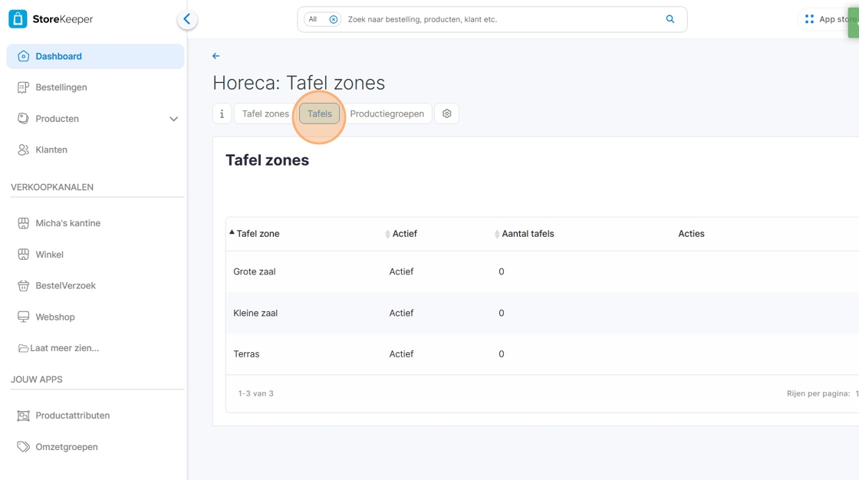This screenshot has height=480, width=859.
Task: Click the StoreKeeper logo icon
Action: (x=18, y=19)
